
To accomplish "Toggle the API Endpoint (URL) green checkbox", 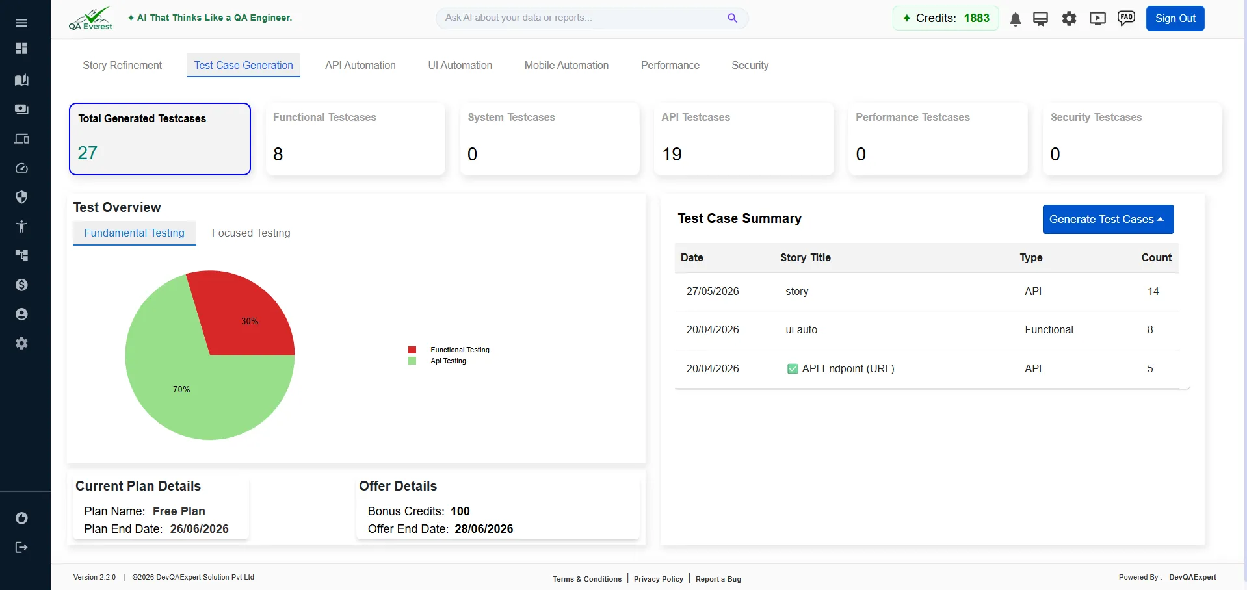I will pyautogui.click(x=793, y=369).
